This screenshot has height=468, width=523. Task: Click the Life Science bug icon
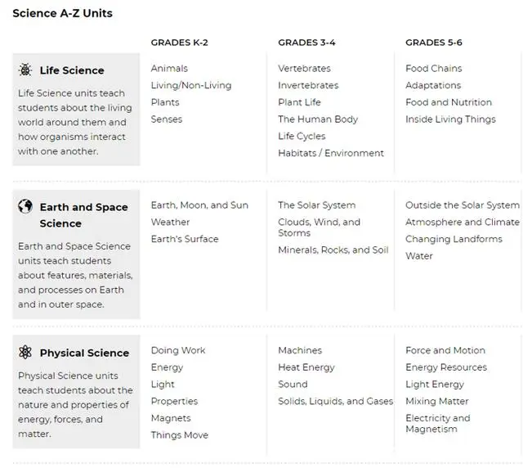(x=25, y=70)
